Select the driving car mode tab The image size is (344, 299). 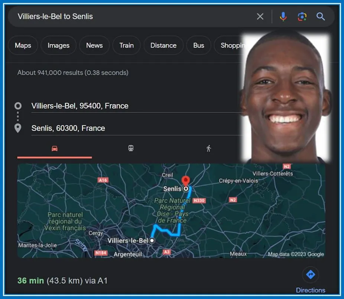pos(55,149)
